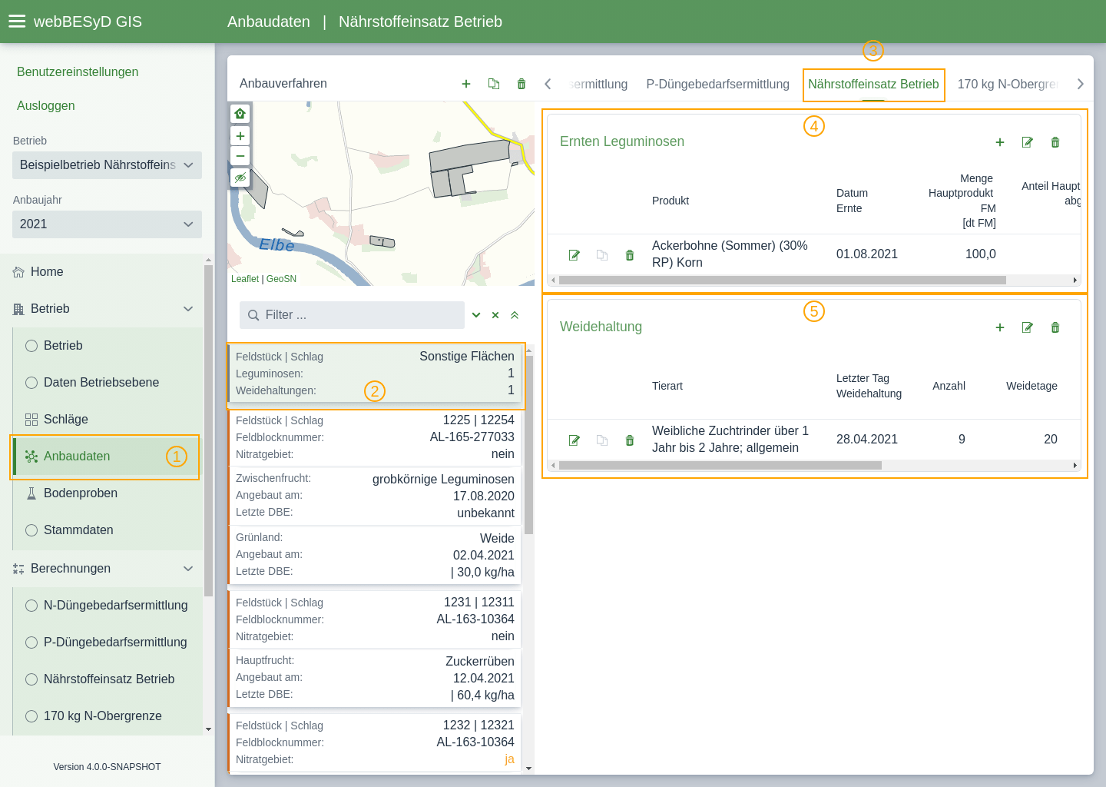Edit Ernten Leguminosen section header icon
Viewport: 1106px width, 787px height.
pos(1028,142)
